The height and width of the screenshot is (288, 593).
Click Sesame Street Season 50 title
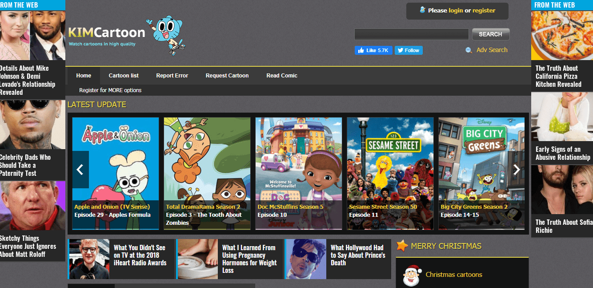383,207
